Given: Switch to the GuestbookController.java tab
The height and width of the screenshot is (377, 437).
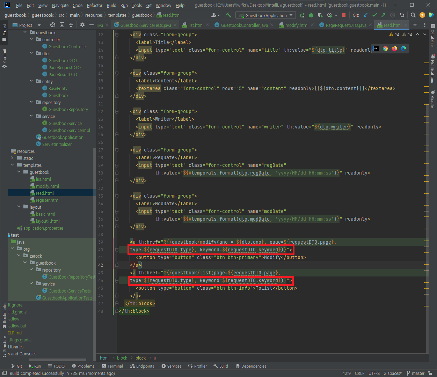Looking at the screenshot, I should (244, 25).
